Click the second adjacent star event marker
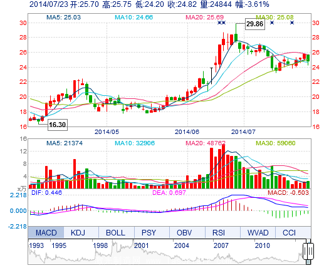Screen dimensions: 324x268 224,23
